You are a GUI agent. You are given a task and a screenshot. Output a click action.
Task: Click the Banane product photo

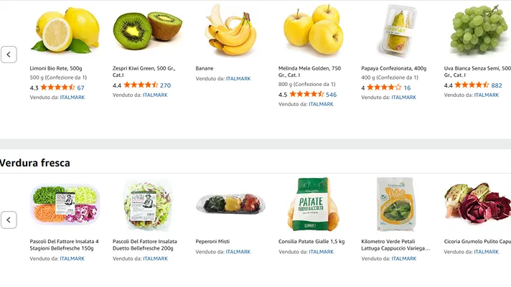coord(230,31)
